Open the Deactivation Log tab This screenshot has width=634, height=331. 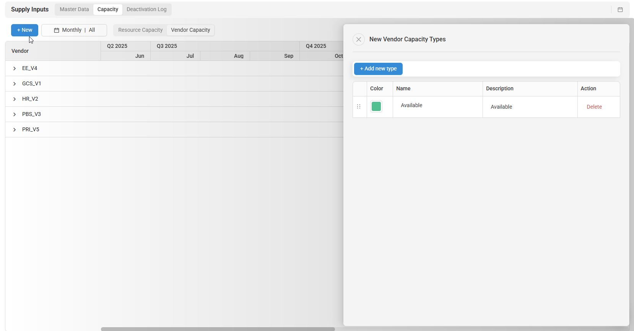(146, 10)
